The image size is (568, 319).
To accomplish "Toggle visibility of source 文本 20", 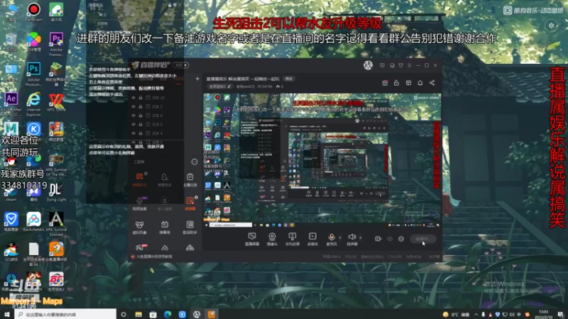I will pyautogui.click(x=133, y=98).
